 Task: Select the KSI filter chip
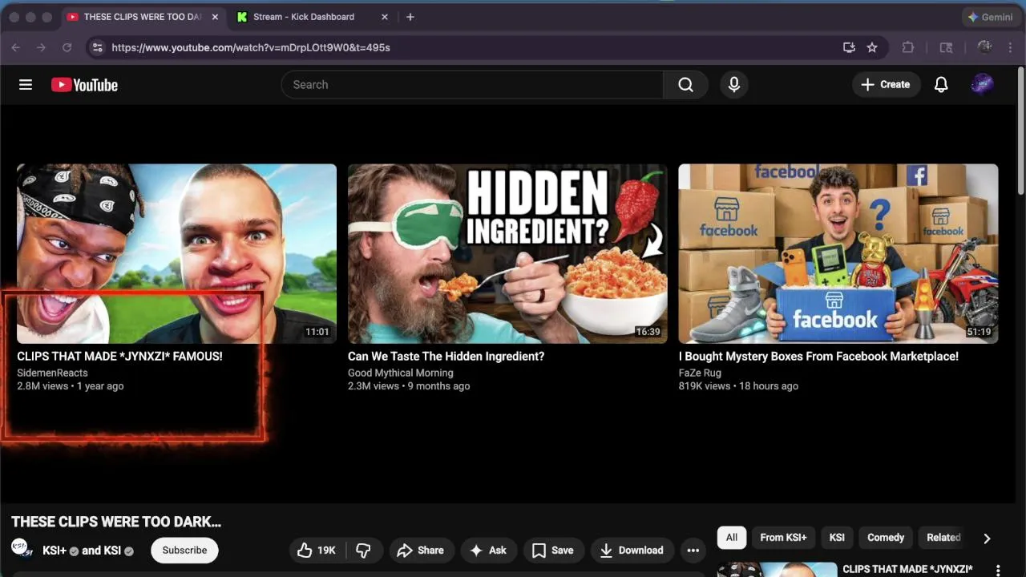[837, 538]
